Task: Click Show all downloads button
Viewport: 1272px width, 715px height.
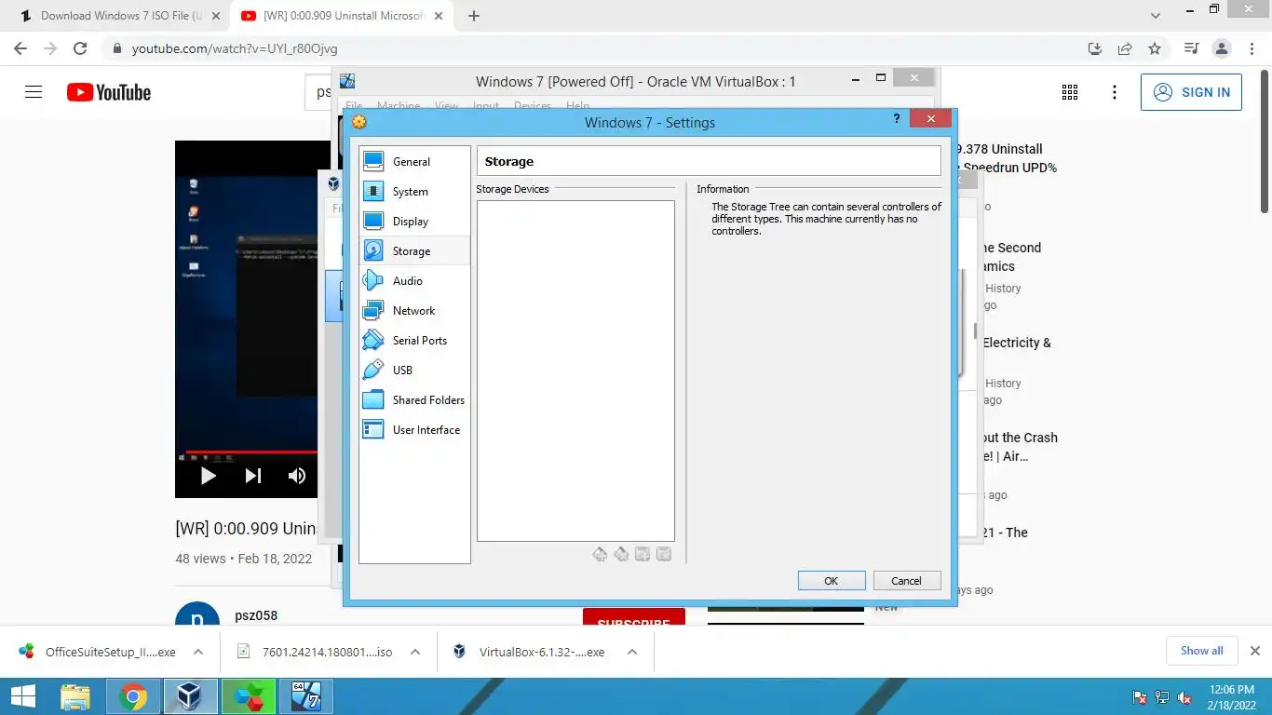Action: (x=1202, y=651)
